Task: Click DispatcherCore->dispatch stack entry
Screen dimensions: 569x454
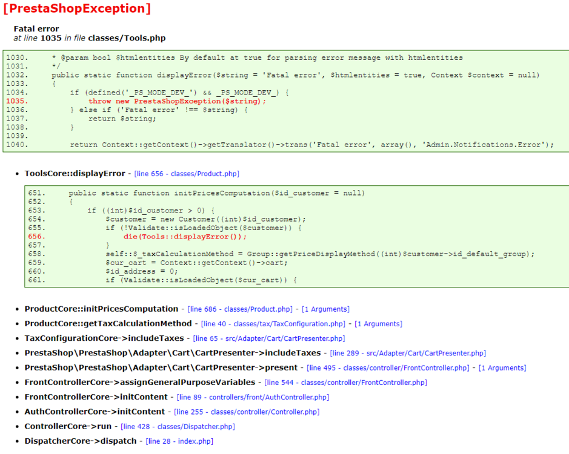Action: pos(81,441)
